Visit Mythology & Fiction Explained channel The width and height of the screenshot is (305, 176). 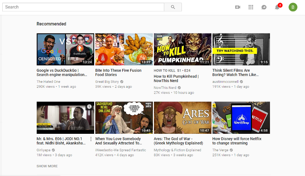click(177, 150)
